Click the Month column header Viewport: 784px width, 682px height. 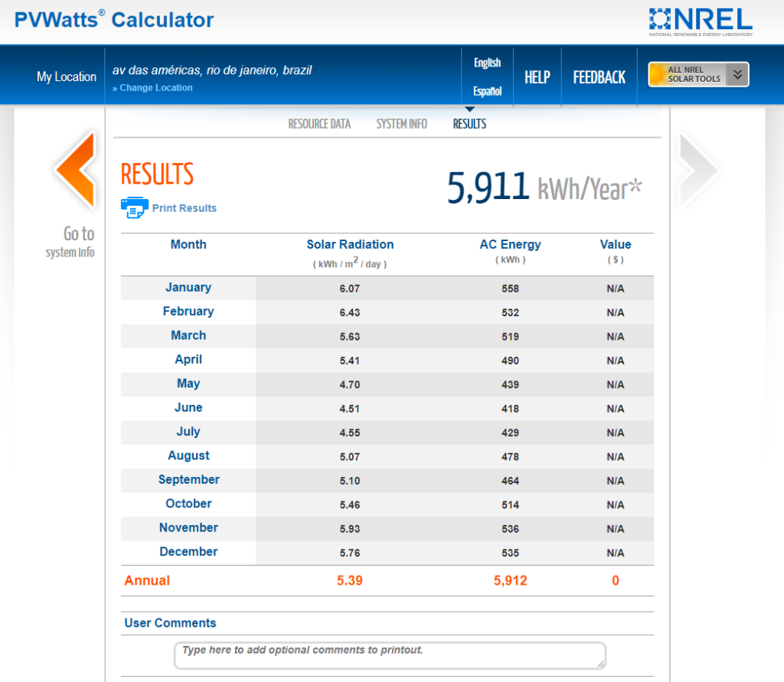tap(188, 244)
